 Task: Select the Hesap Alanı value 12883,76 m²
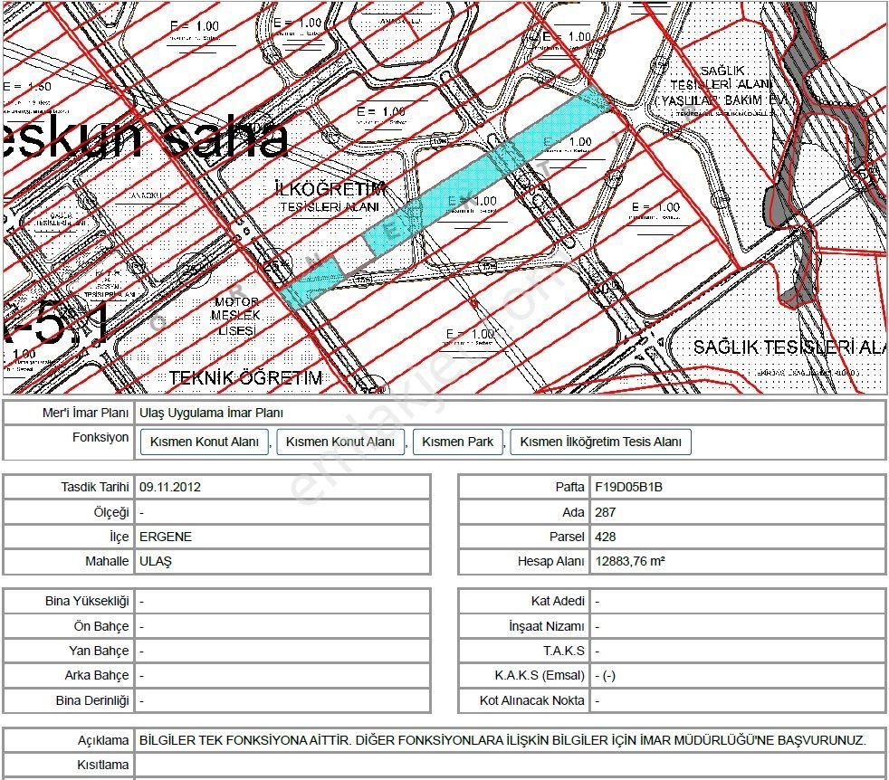click(x=630, y=561)
